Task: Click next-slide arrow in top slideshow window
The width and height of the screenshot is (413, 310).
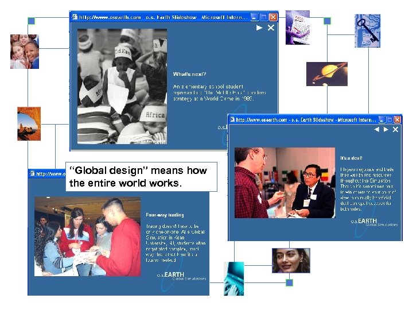Action: (x=259, y=28)
